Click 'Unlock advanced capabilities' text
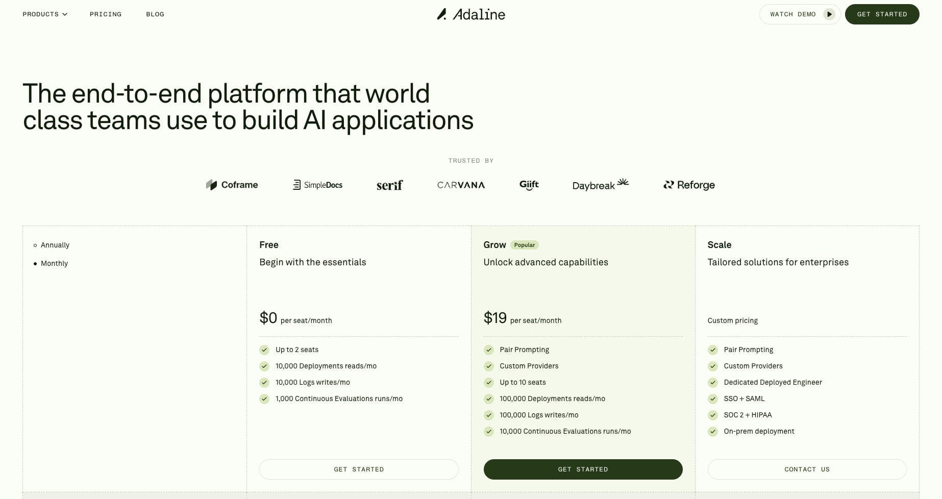The image size is (942, 499). [x=546, y=262]
